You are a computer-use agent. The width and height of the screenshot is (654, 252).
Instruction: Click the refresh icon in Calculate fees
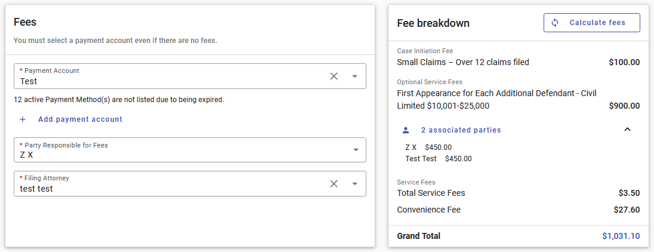pos(555,23)
